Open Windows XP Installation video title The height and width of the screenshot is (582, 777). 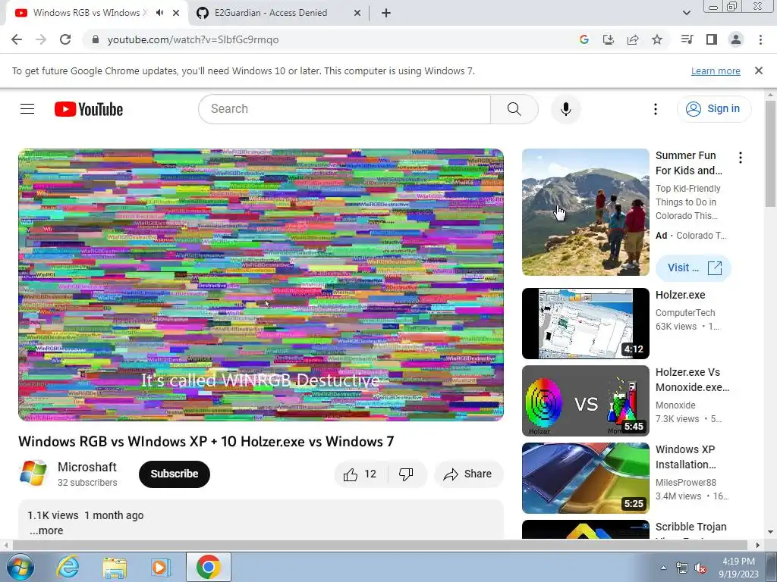pyautogui.click(x=686, y=457)
